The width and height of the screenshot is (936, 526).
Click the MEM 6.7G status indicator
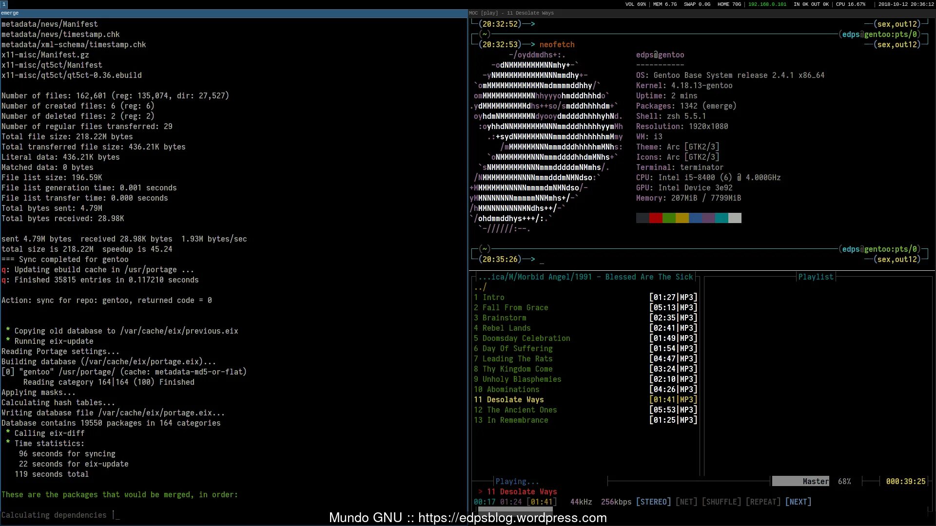pos(664,4)
